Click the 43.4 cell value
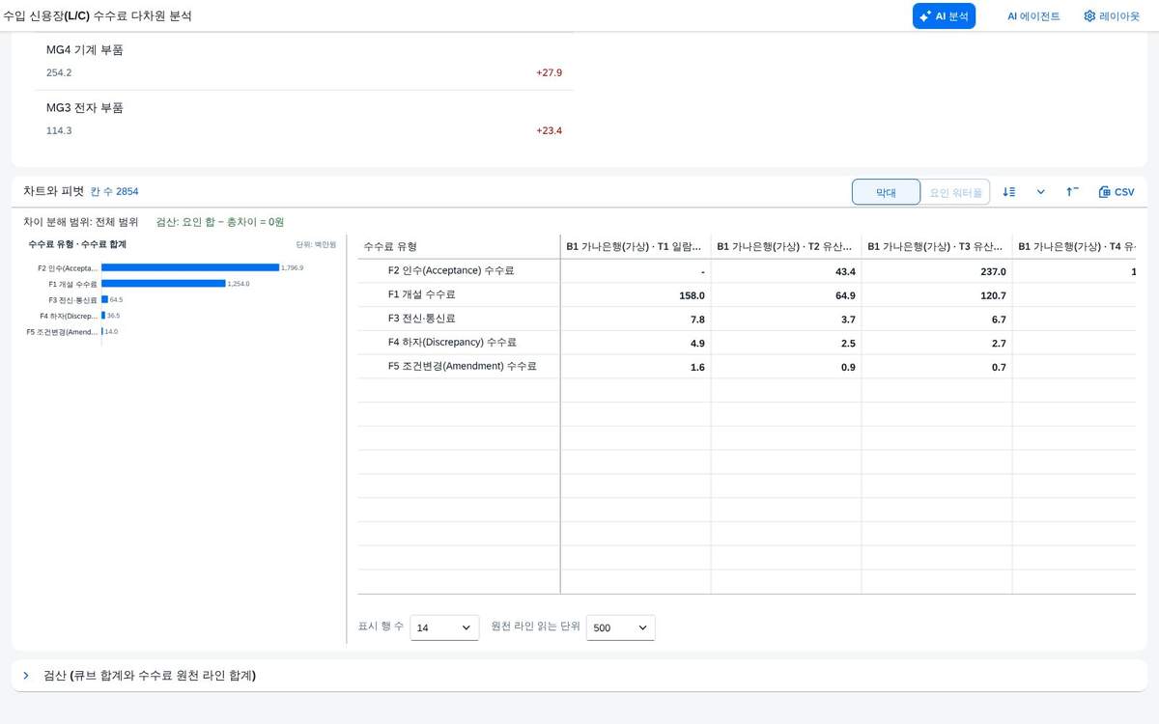Viewport: 1159px width, 724px height. pyautogui.click(x=845, y=272)
